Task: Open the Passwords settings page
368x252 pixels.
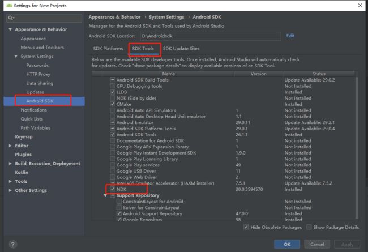Action: 37,65
